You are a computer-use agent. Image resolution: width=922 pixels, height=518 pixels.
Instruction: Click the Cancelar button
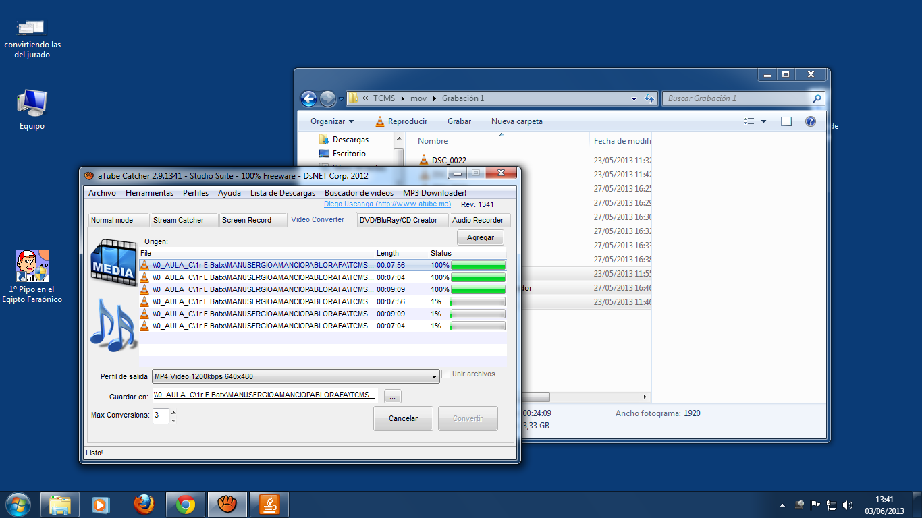403,418
